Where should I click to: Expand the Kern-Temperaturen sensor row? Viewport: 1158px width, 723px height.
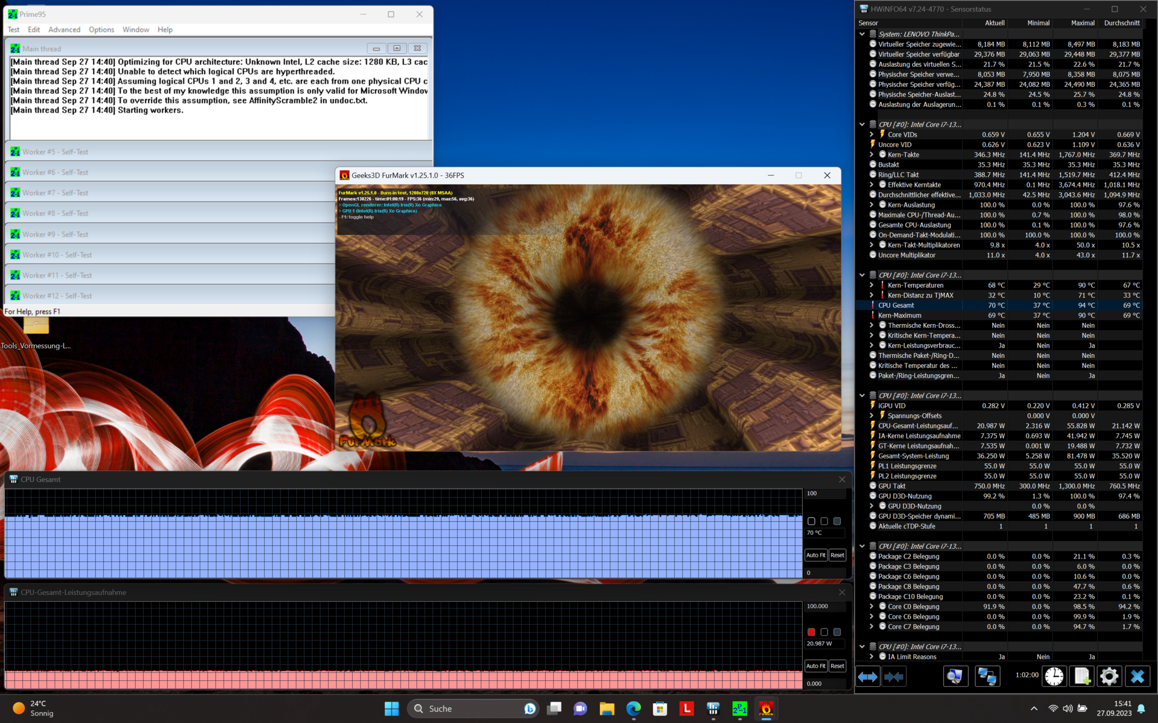[872, 285]
